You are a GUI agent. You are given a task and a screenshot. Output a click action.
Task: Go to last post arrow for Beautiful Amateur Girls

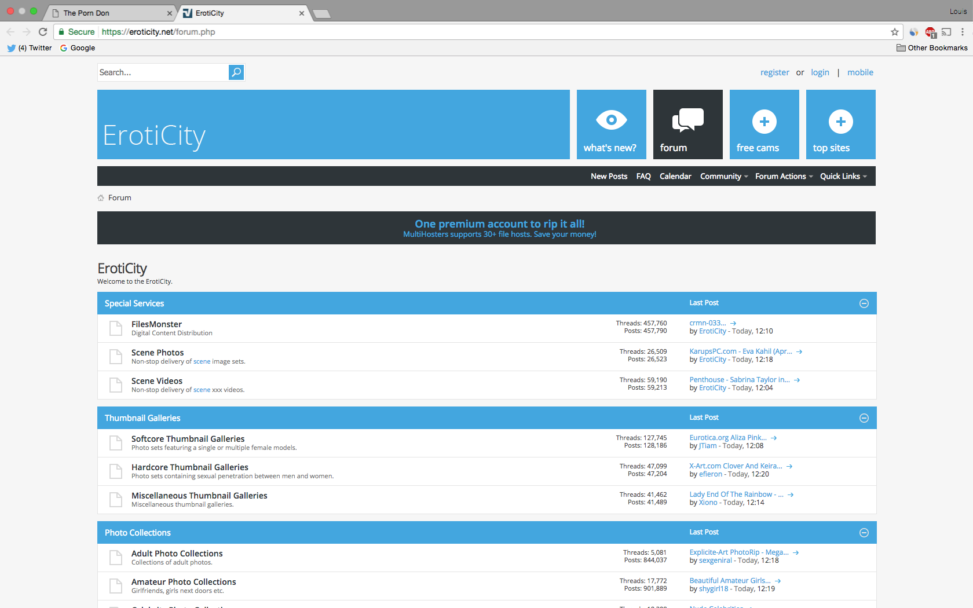click(778, 581)
